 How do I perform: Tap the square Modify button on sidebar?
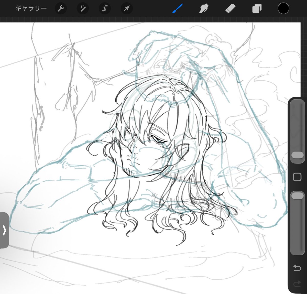coord(297,177)
